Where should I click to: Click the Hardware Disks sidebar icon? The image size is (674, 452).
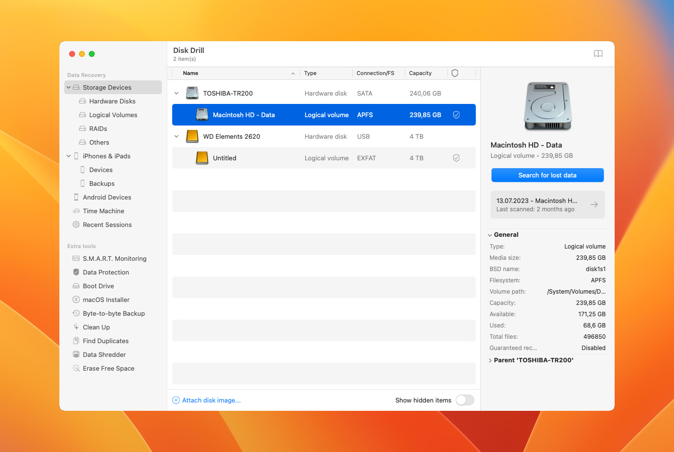tap(82, 101)
